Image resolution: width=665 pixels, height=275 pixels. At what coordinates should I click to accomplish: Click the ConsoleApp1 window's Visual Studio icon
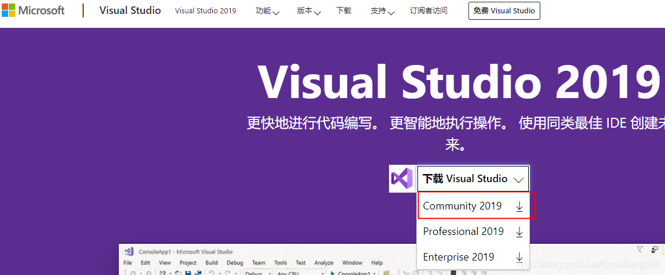pyautogui.click(x=129, y=251)
